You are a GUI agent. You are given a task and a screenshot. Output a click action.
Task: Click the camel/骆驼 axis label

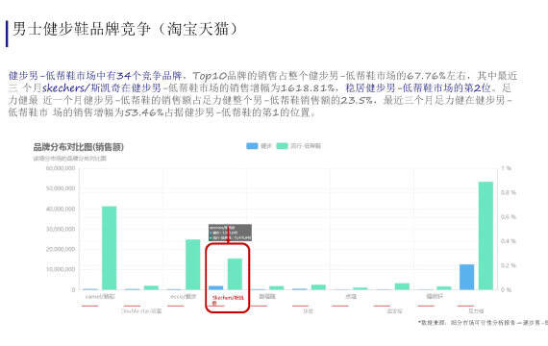tap(100, 296)
